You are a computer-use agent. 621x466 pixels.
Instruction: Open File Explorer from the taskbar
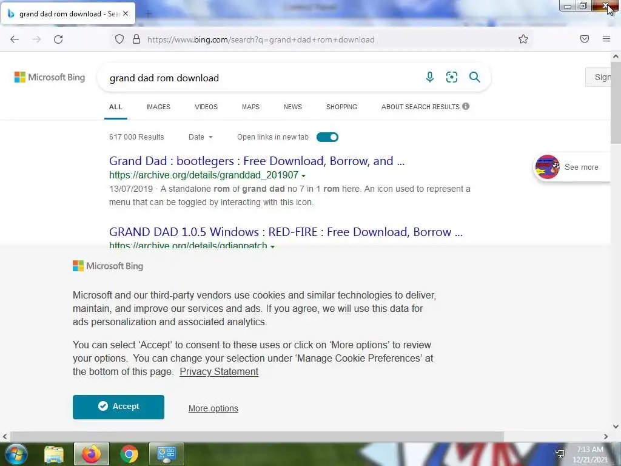53,454
